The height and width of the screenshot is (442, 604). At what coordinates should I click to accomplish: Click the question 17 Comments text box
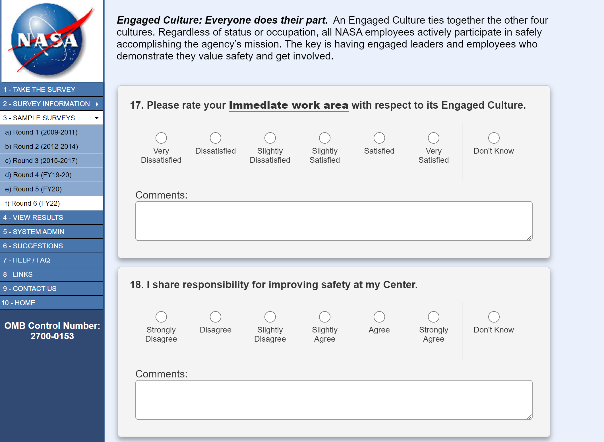(334, 221)
